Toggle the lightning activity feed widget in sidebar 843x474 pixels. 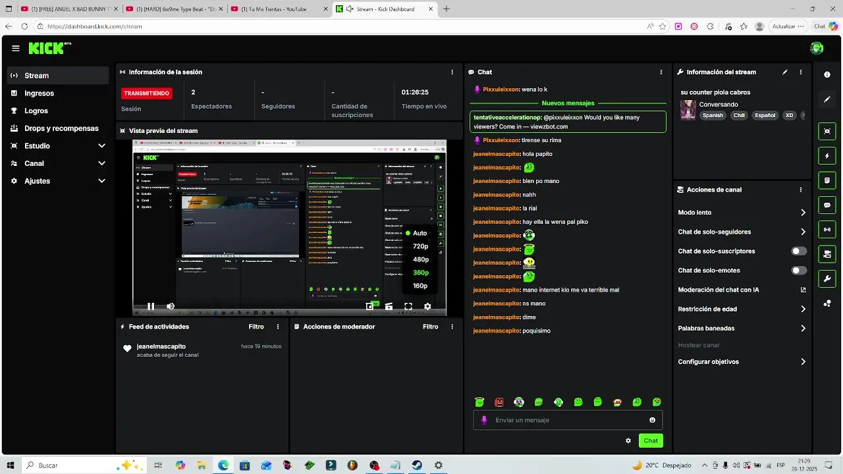827,156
